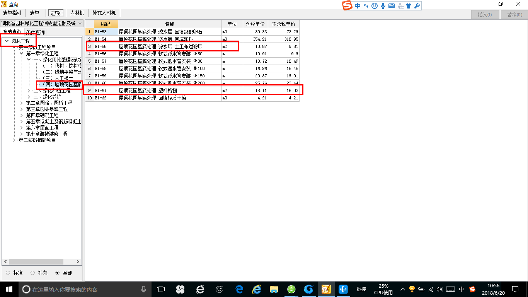This screenshot has height=297, width=528.
Task: Select row E1-58 软式透水管安装 Φ100
Action: 192,68
